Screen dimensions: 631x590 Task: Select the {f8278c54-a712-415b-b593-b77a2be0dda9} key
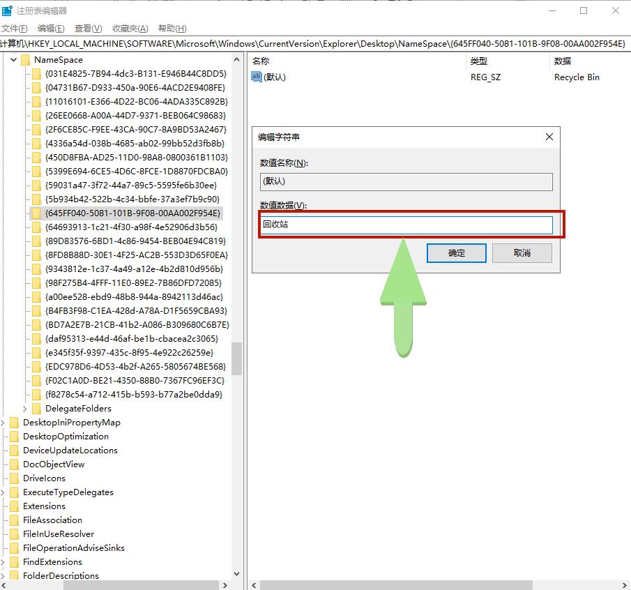(133, 395)
